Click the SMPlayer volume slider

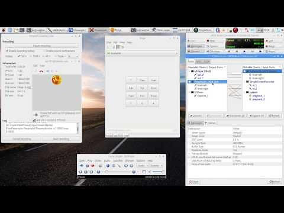click(x=158, y=172)
